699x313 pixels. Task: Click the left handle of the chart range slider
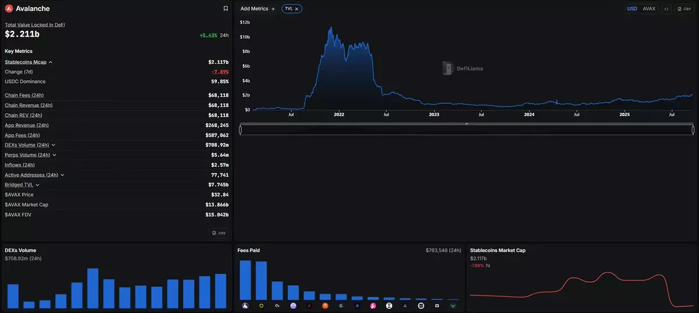(240, 129)
